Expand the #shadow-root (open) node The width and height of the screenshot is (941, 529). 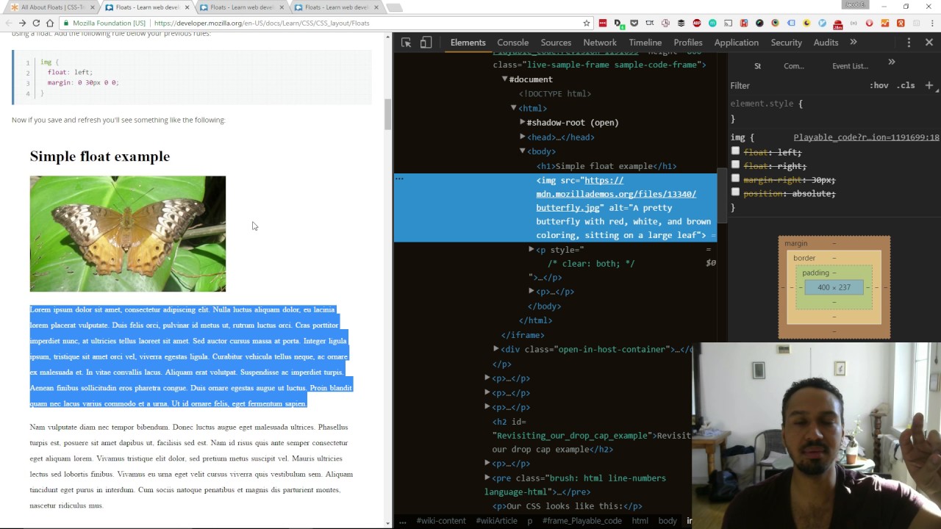[x=522, y=122]
